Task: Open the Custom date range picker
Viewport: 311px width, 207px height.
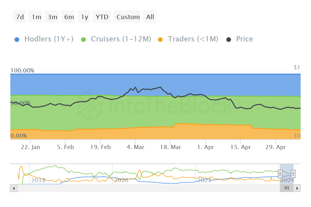Action: pyautogui.click(x=128, y=17)
